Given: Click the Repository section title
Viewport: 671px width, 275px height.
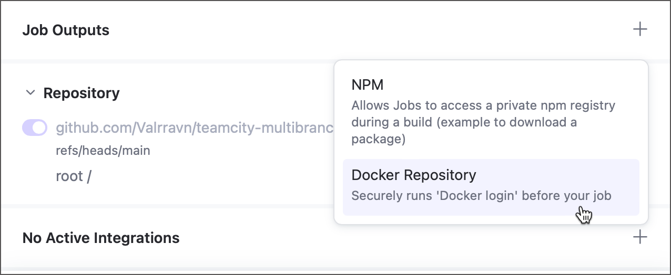Looking at the screenshot, I should coord(82,93).
